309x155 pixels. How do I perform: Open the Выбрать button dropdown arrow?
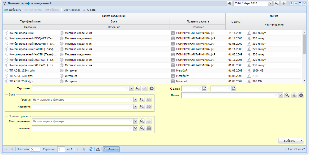click(x=302, y=141)
